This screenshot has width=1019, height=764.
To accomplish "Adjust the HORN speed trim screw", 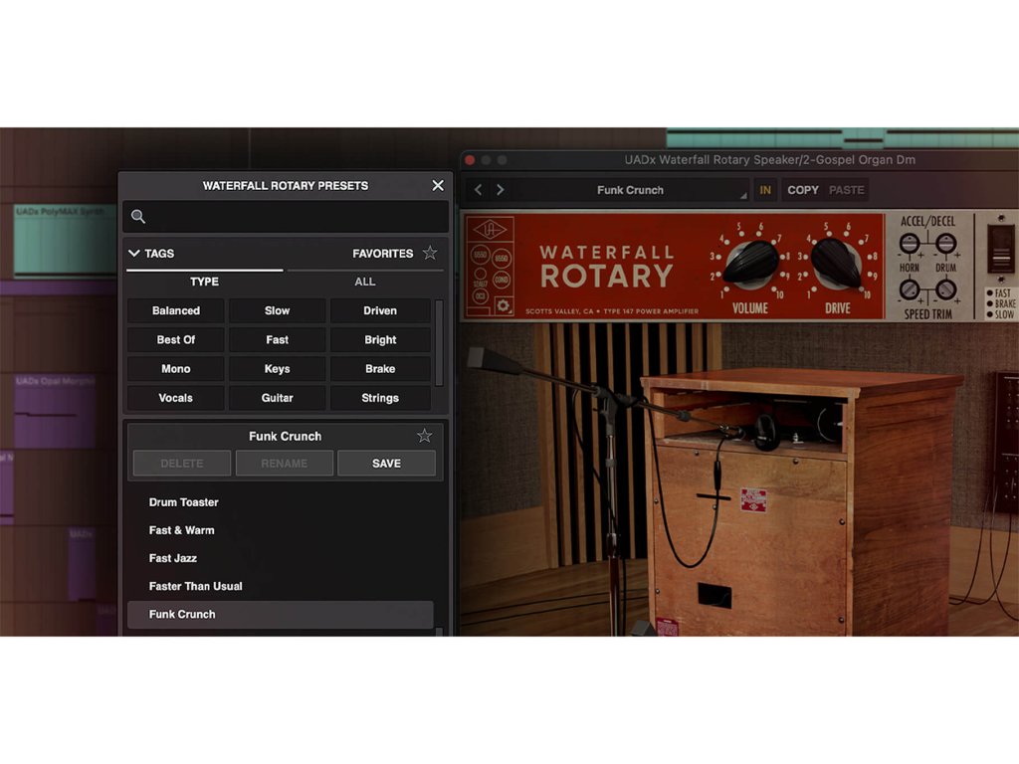I will pyautogui.click(x=910, y=289).
